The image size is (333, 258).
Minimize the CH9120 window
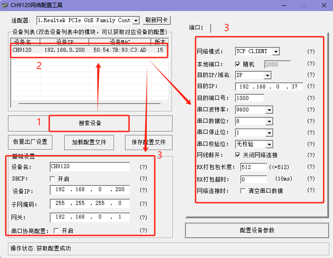coord(284,5)
